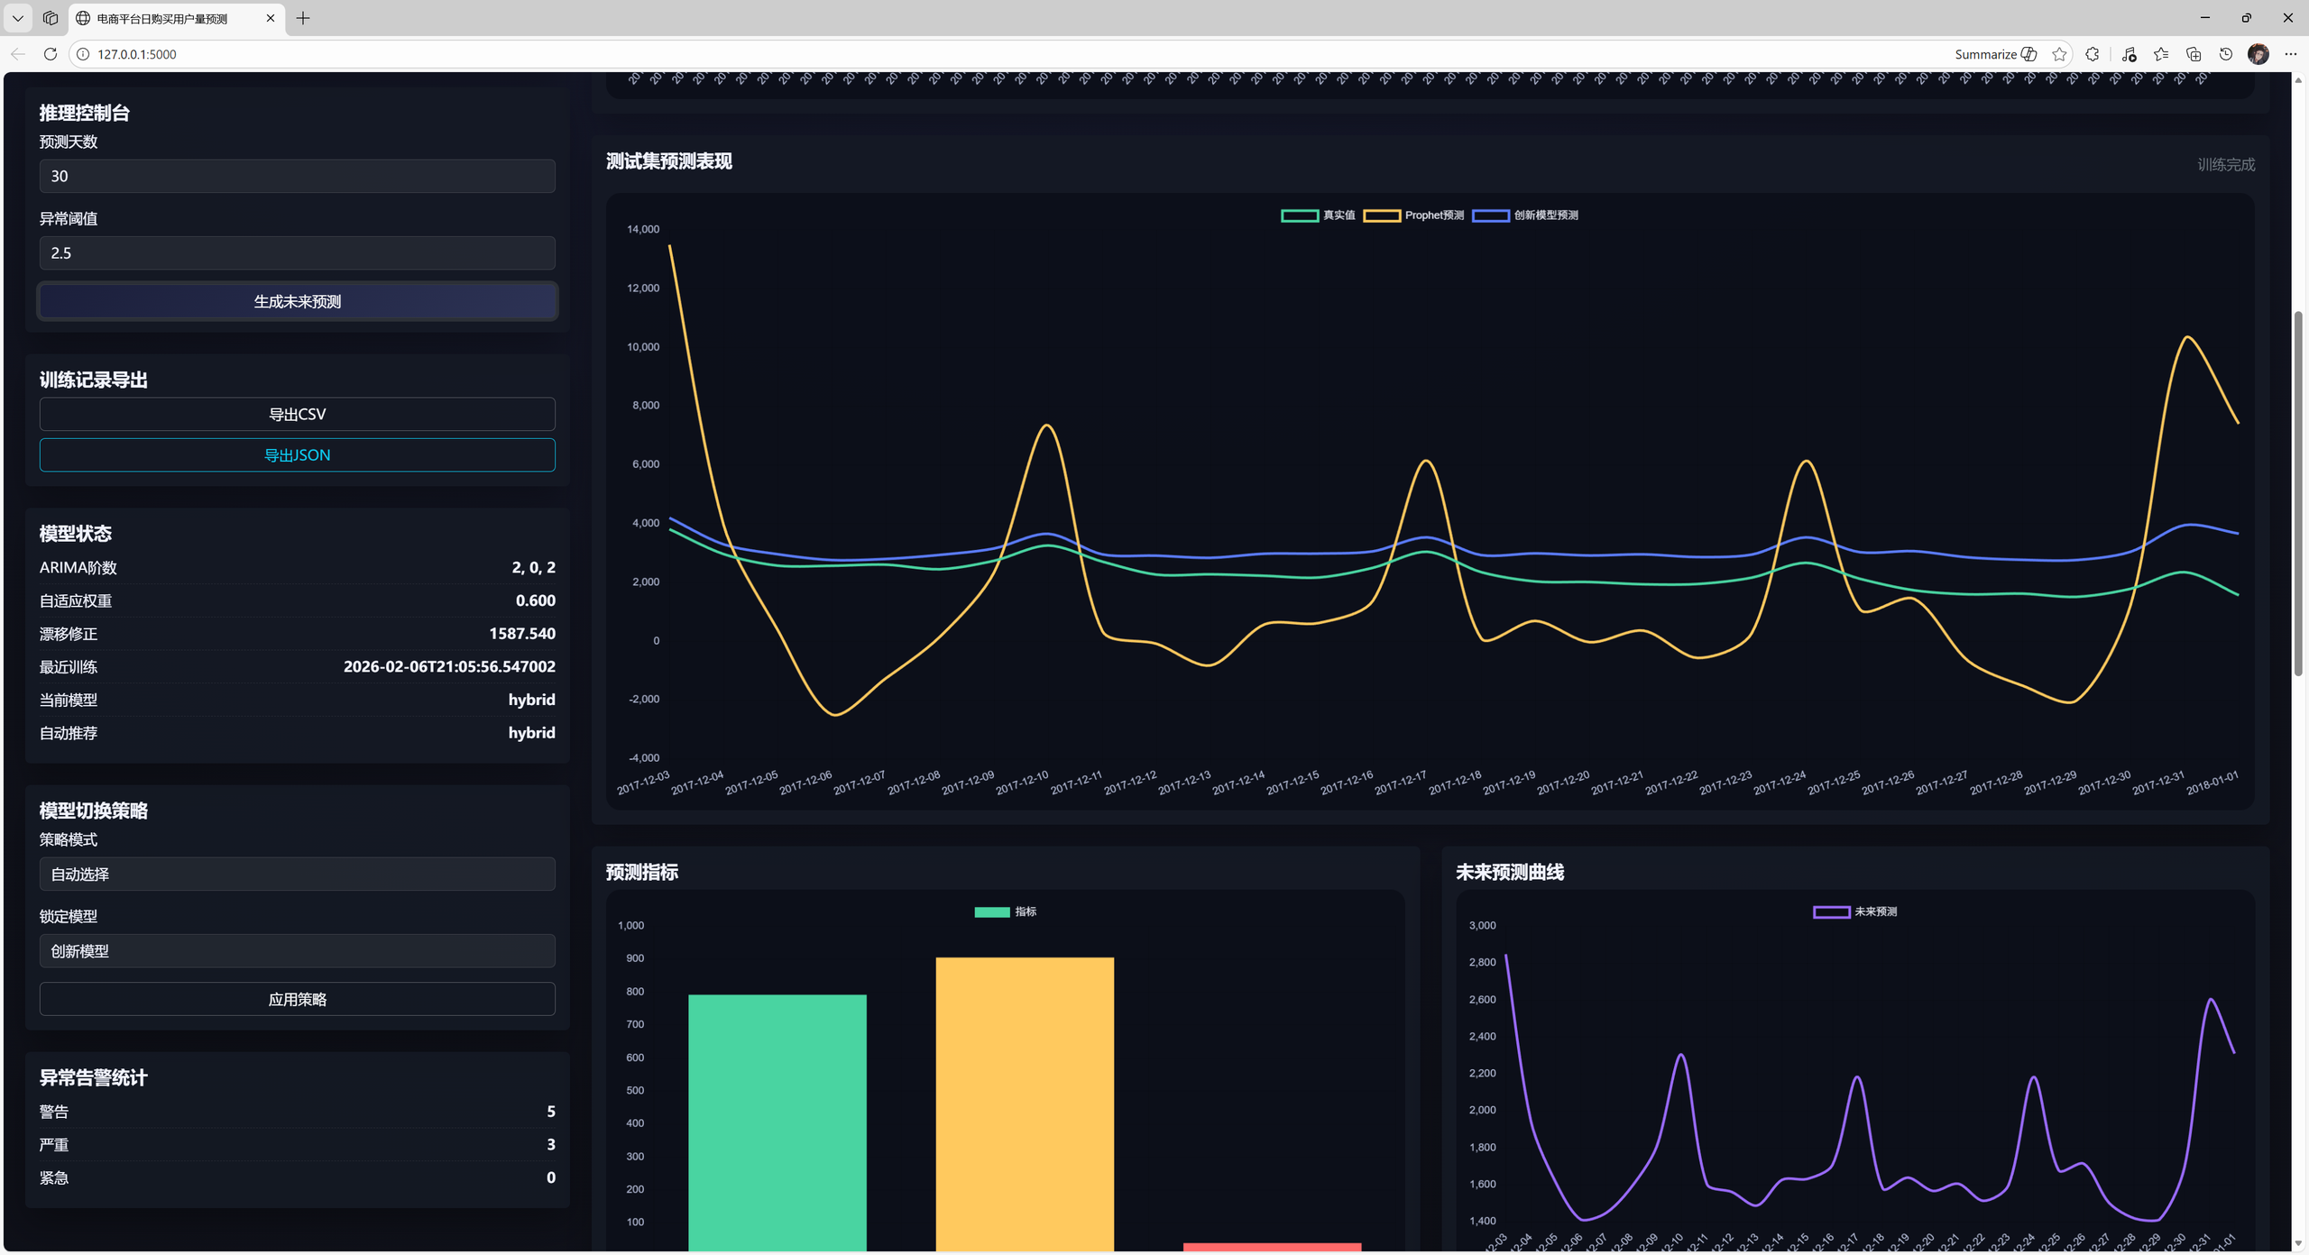Click the favorites star icon

point(2059,54)
